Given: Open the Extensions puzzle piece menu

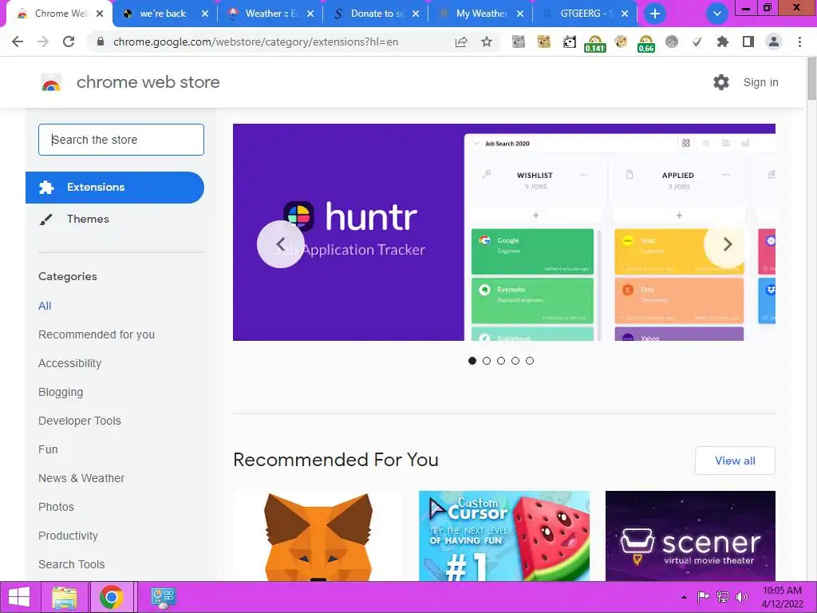Looking at the screenshot, I should click(723, 42).
